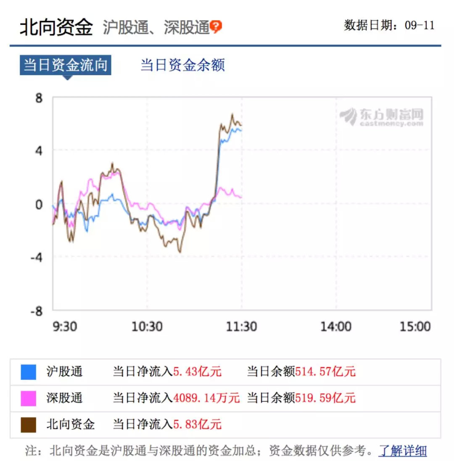The width and height of the screenshot is (454, 461).
Task: Click the 北向资金 page heading
Action: [56, 27]
